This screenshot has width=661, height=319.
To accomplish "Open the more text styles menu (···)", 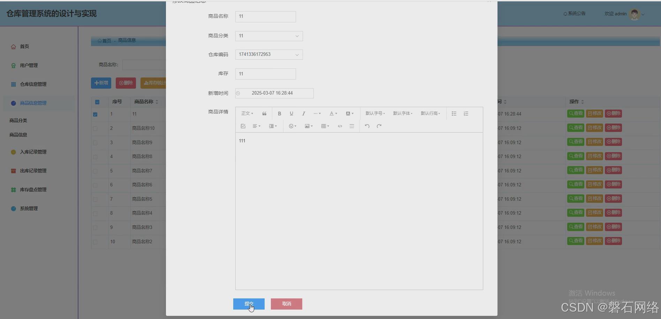I will coord(317,114).
